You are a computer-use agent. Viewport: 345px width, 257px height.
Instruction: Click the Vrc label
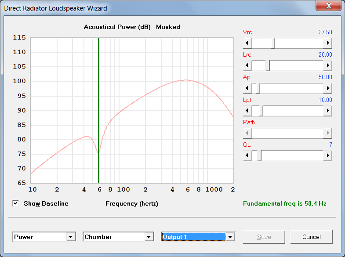click(x=247, y=33)
